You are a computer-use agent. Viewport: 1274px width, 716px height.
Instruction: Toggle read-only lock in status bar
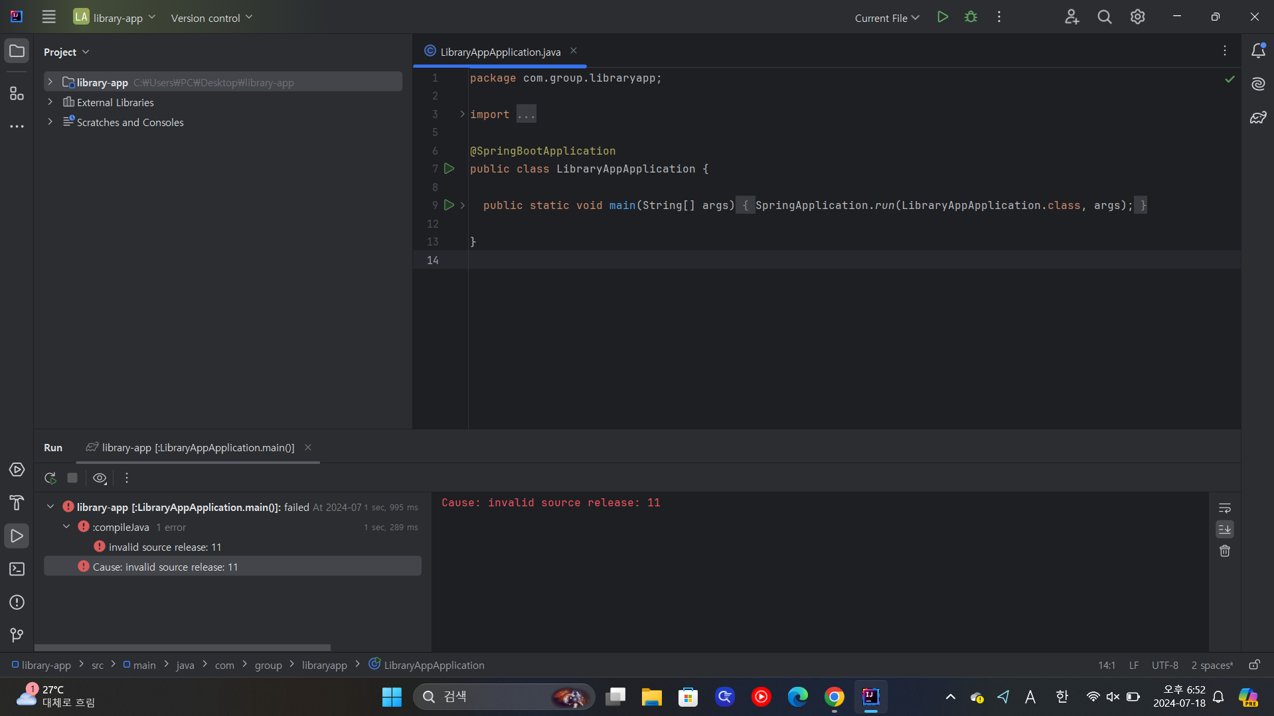pyautogui.click(x=1254, y=665)
